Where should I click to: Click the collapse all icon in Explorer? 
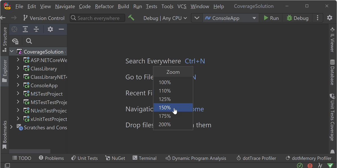coord(36,29)
